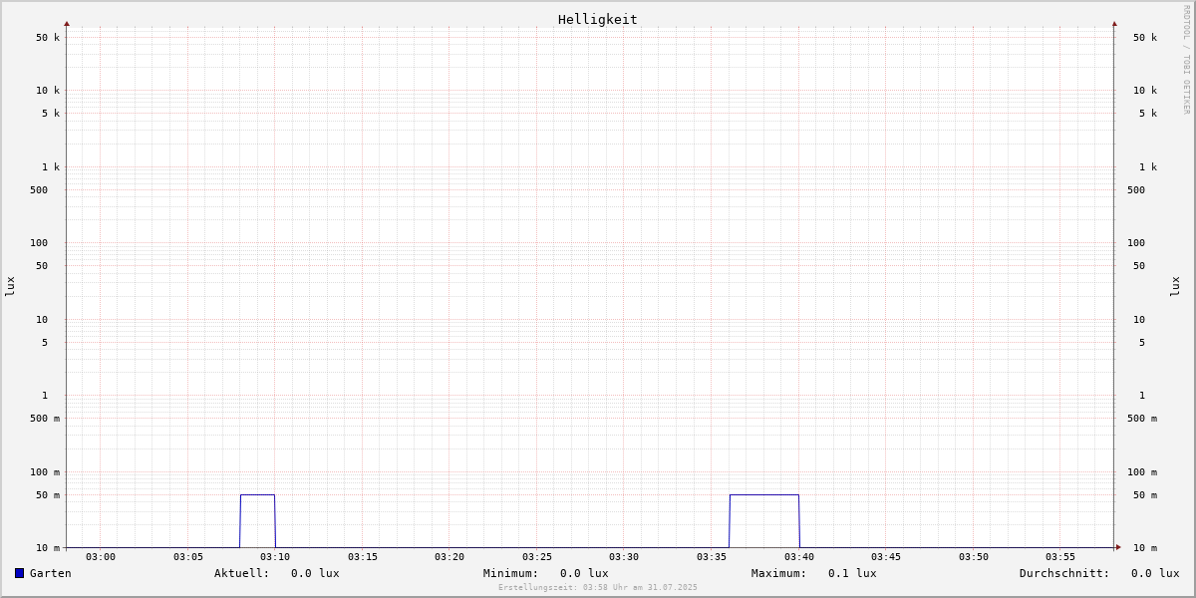Click the 5 k label on left axis

click(51, 114)
